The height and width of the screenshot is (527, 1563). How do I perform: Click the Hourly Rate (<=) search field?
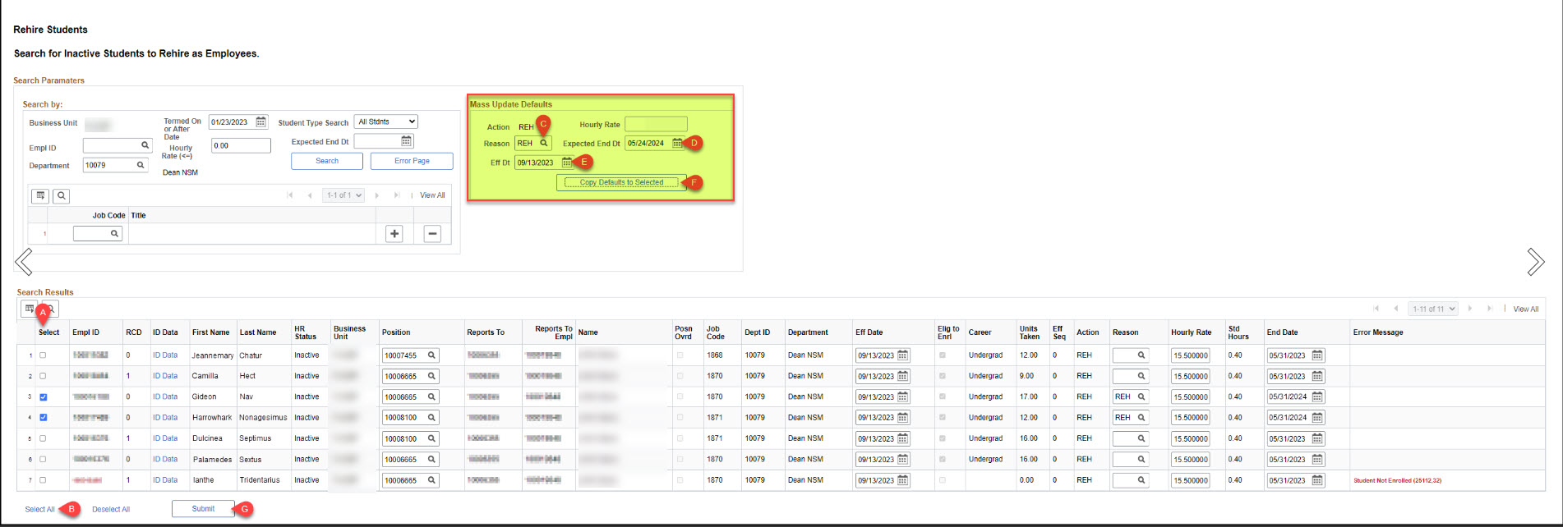[x=241, y=145]
